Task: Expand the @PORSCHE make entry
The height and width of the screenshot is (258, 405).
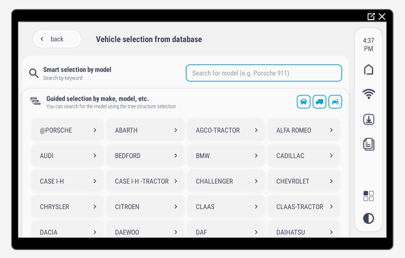Action: [68, 130]
